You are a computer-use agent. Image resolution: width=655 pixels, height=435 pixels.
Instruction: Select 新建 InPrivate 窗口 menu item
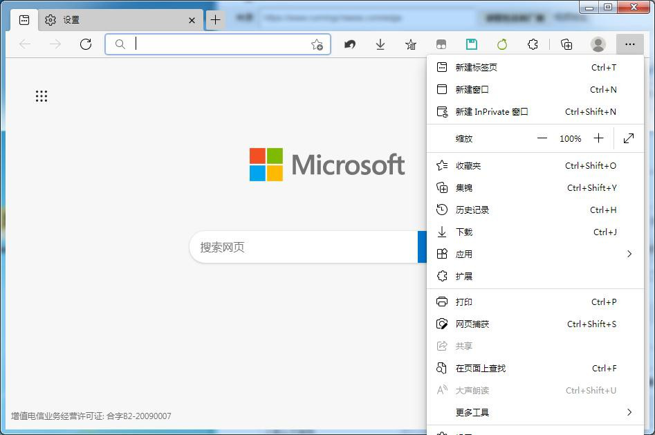[492, 111]
